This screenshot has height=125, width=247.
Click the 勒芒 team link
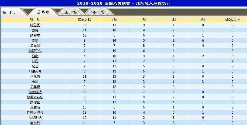(x=35, y=66)
